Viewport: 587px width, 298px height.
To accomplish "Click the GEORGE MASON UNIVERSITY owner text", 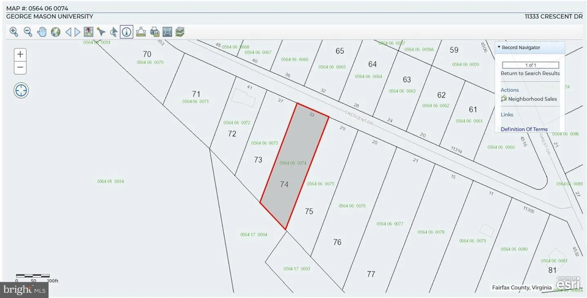I will pyautogui.click(x=50, y=17).
